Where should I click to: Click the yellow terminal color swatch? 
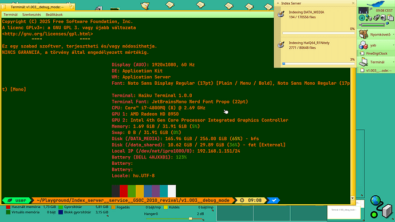pyautogui.click(x=140, y=191)
